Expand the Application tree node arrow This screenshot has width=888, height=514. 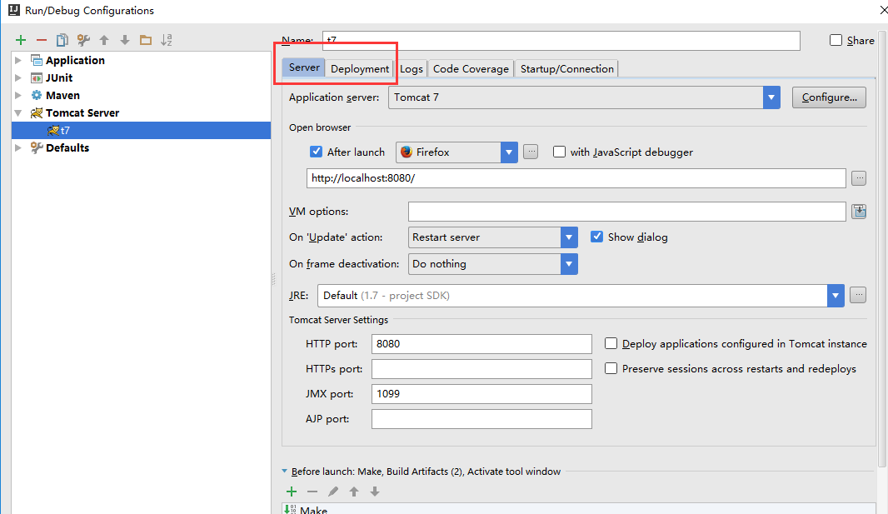click(18, 60)
